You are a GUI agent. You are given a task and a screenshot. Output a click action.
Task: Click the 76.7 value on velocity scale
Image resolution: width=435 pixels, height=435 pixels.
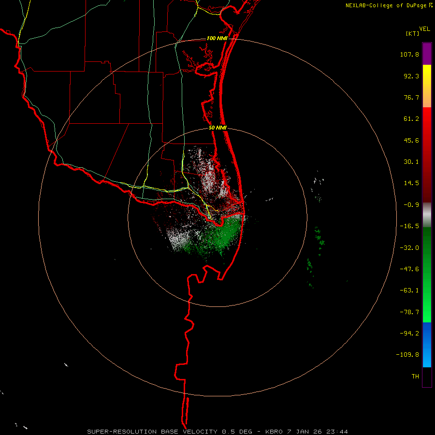(x=411, y=97)
